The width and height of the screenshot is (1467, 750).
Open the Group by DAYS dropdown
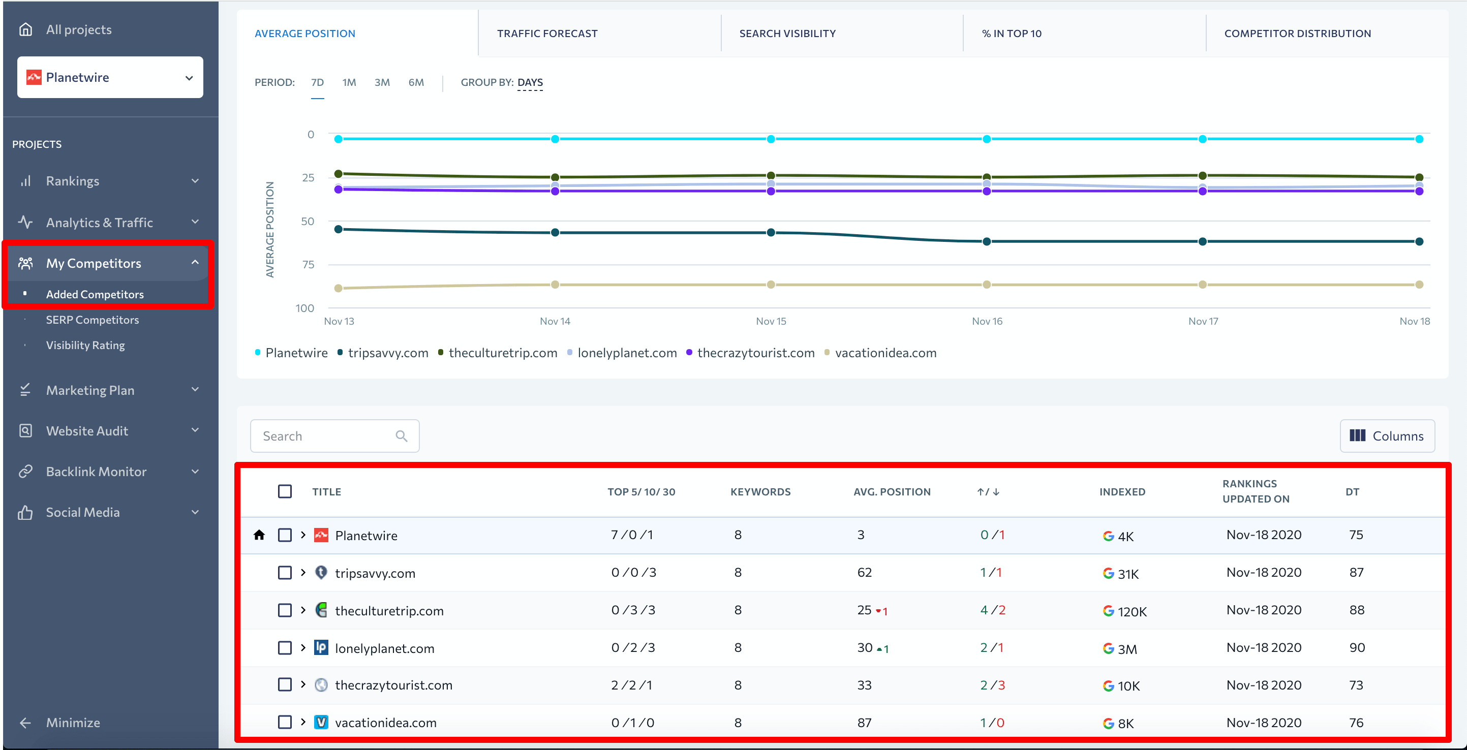pyautogui.click(x=530, y=83)
